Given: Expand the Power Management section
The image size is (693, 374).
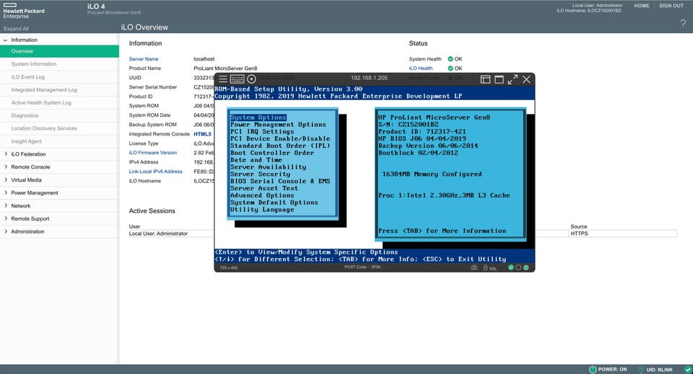Looking at the screenshot, I should (x=5, y=192).
